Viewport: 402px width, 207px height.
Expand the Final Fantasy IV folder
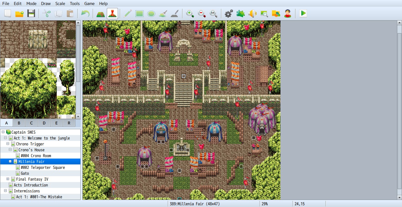(7, 179)
